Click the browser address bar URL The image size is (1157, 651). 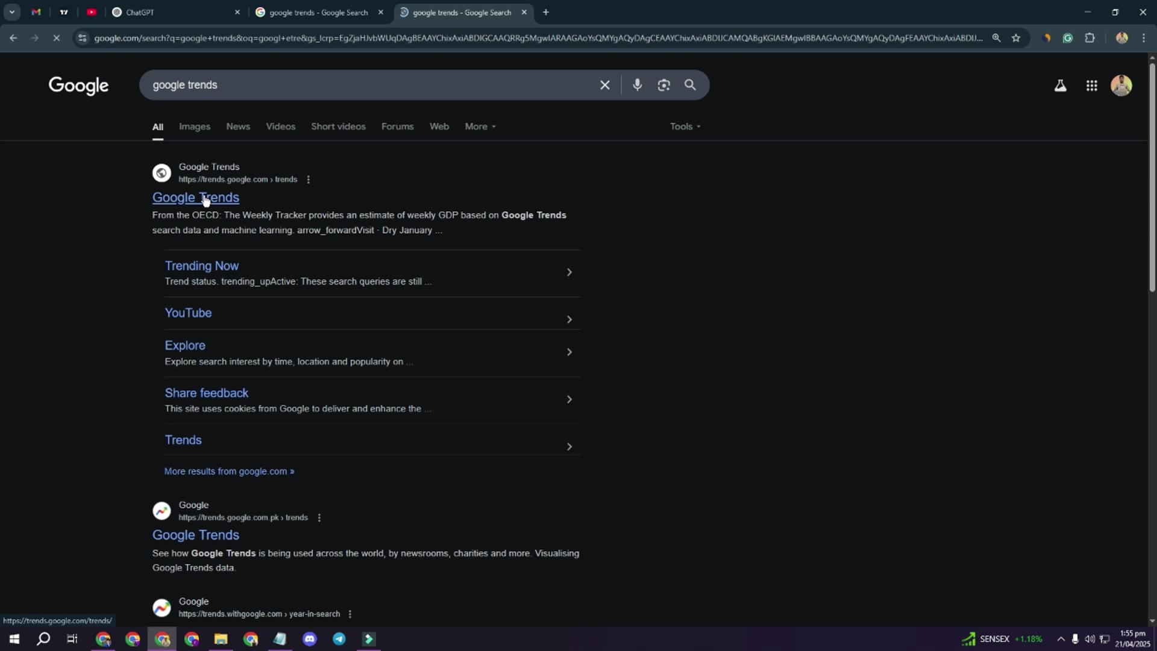click(x=538, y=38)
